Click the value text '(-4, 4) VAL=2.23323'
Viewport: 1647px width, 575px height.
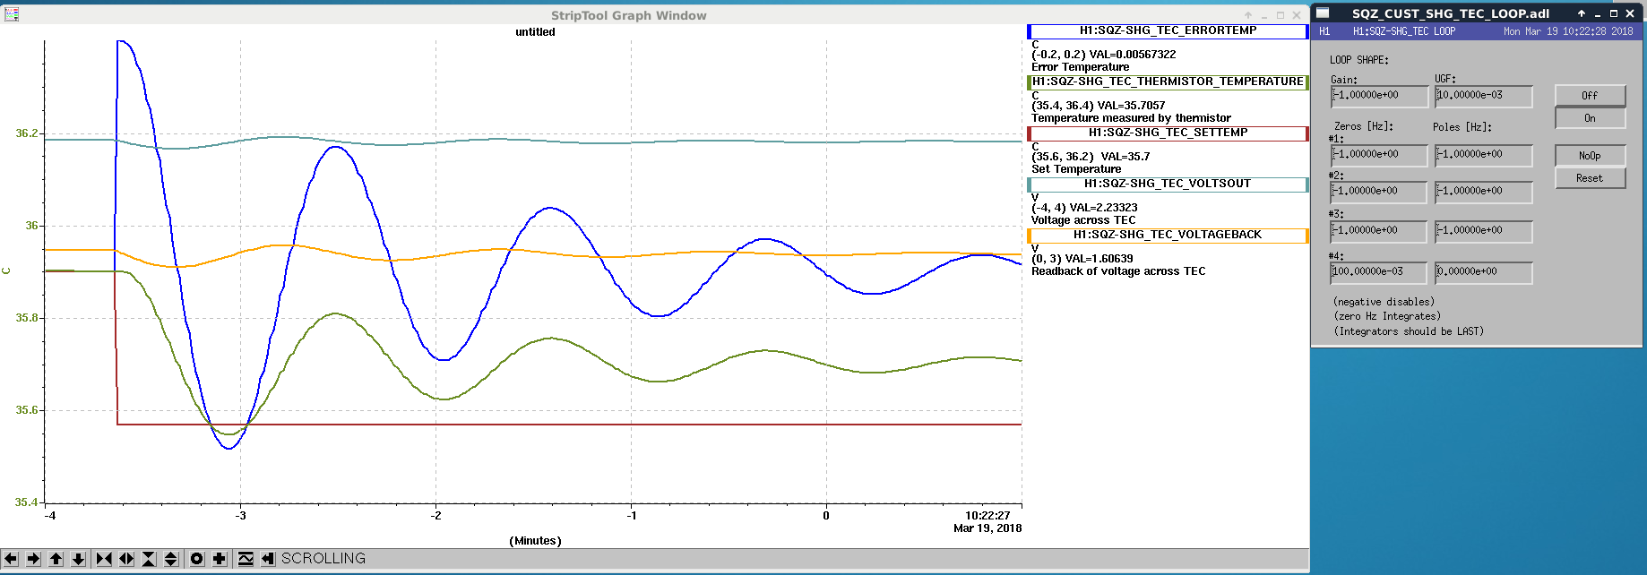(x=1084, y=208)
